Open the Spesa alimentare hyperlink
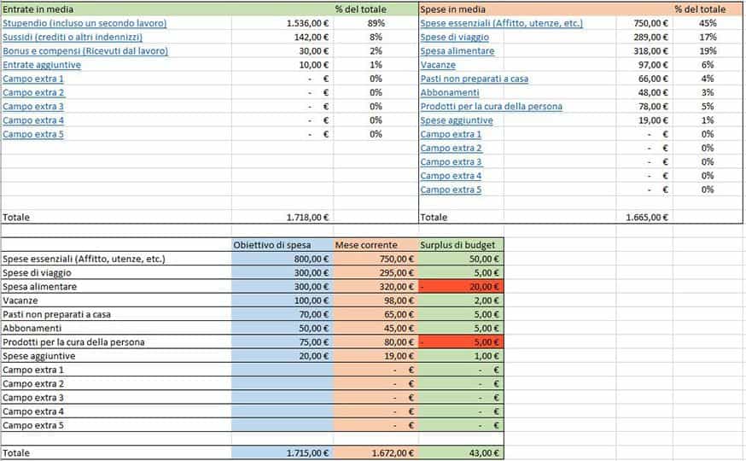Viewport: 746px width, 461px height. [x=457, y=51]
